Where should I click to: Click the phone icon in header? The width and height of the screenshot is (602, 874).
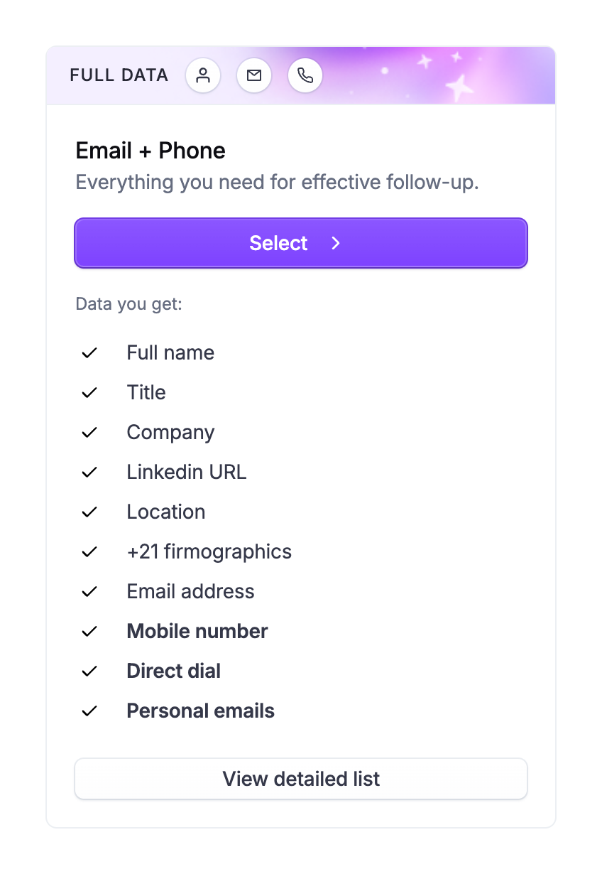click(305, 75)
